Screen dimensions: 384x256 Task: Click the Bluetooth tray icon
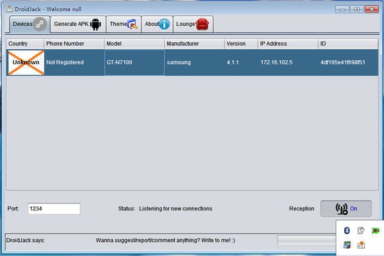pyautogui.click(x=347, y=230)
